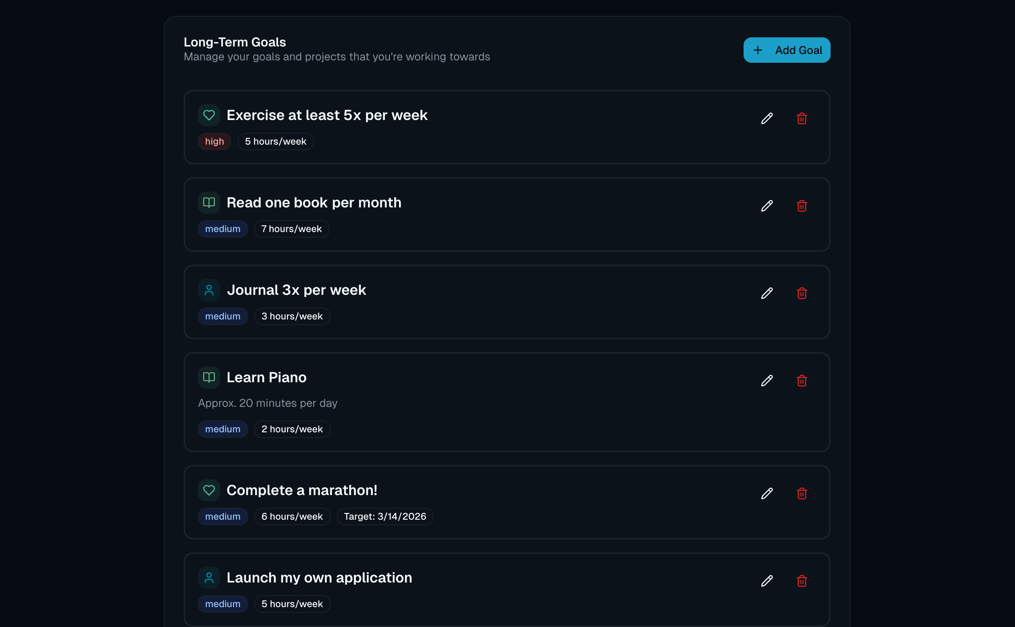Image resolution: width=1015 pixels, height=627 pixels.
Task: Click the heart icon beside Exercise goal
Action: coord(209,115)
